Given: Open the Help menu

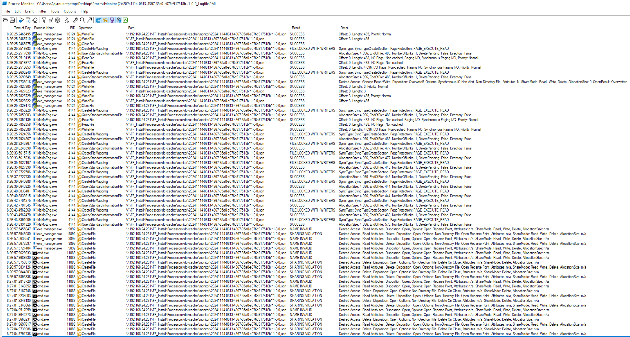Looking at the screenshot, I should (x=84, y=11).
